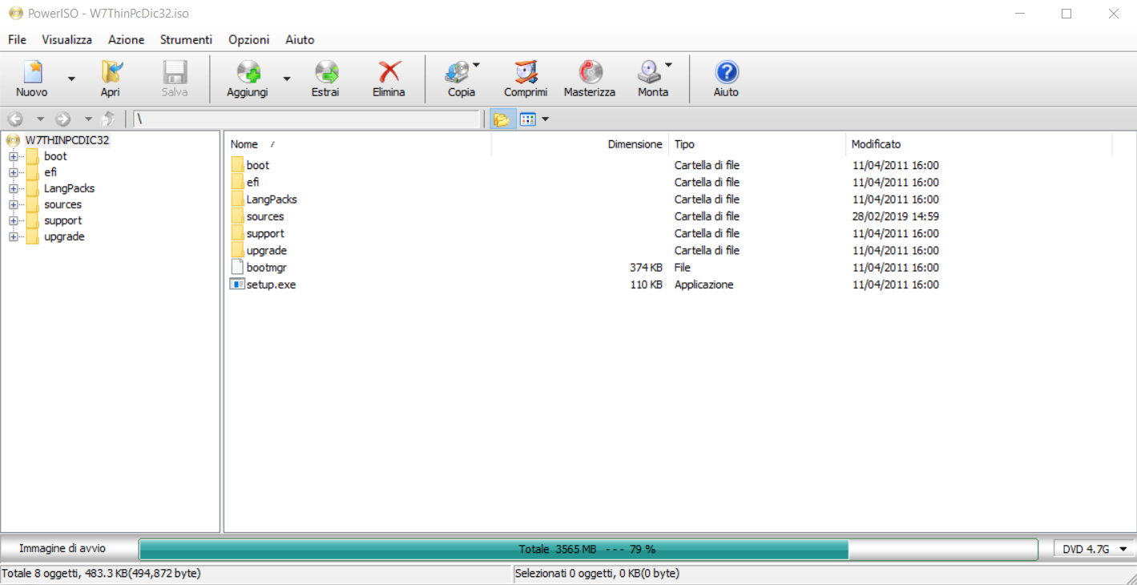
Task: Open the File menu
Action: pos(17,39)
